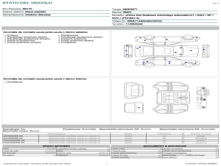Click the Parafango anteriore destro item
221x166 pixels.
click(27, 37)
